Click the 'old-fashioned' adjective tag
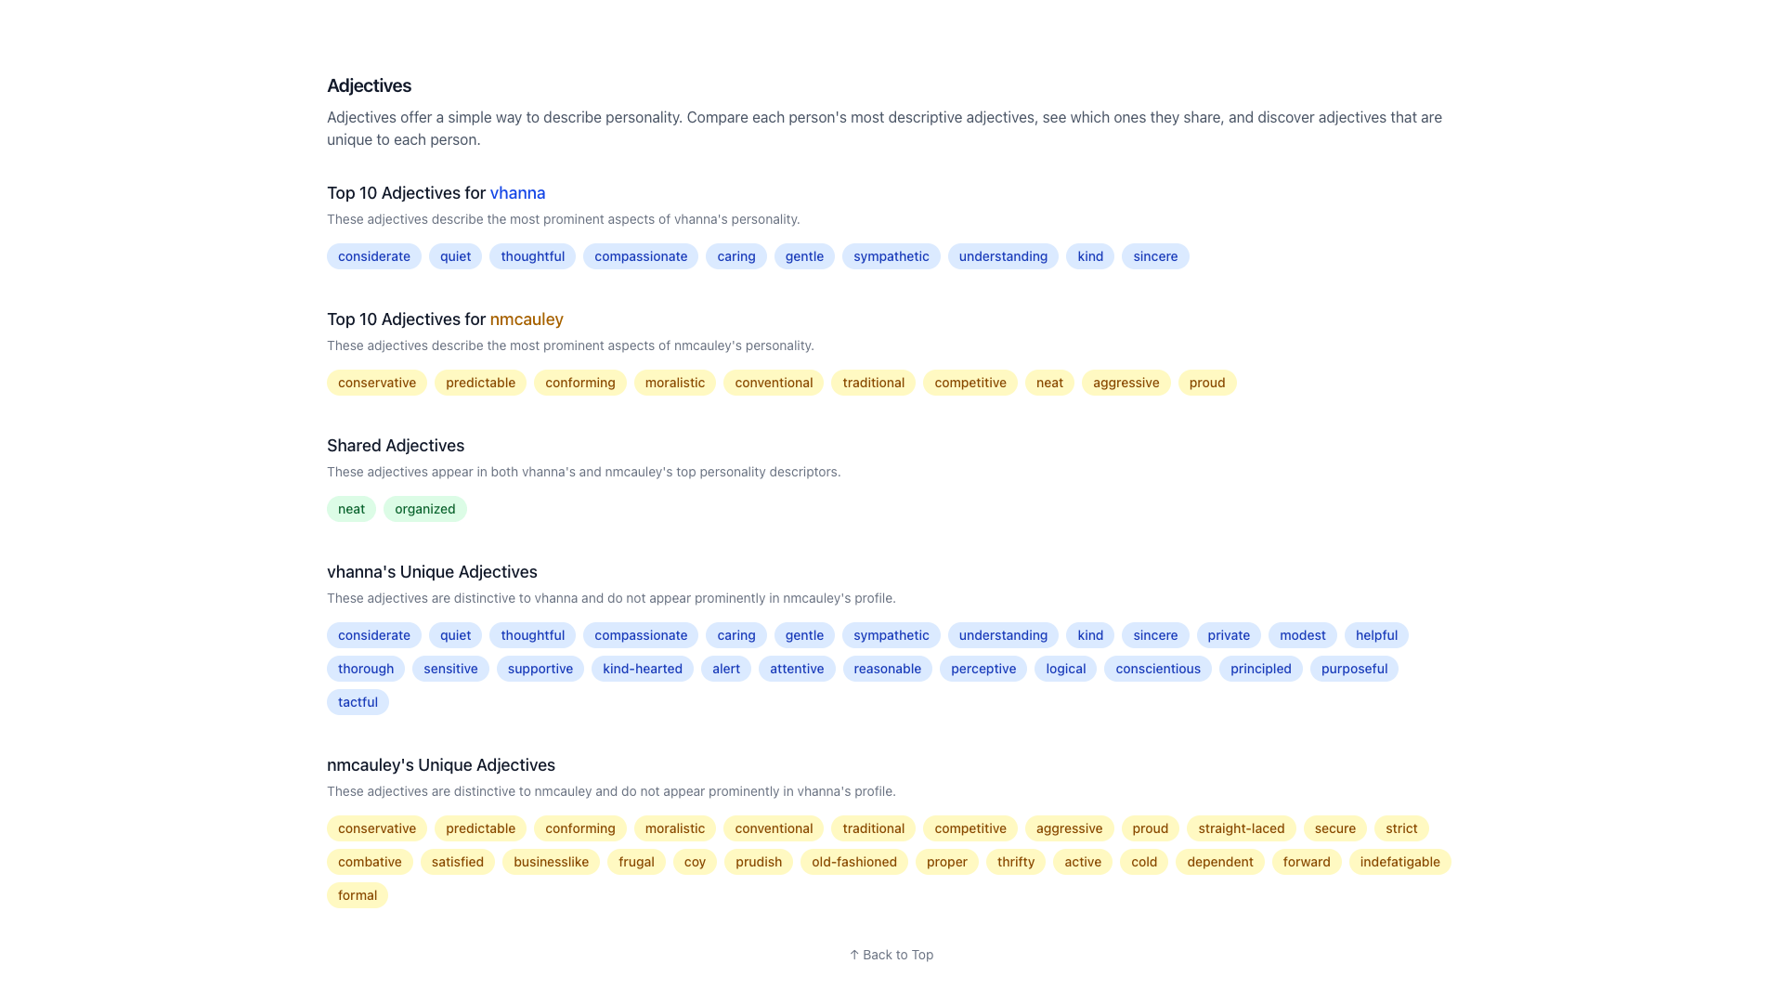Viewport: 1783px width, 1003px height. pos(853,862)
